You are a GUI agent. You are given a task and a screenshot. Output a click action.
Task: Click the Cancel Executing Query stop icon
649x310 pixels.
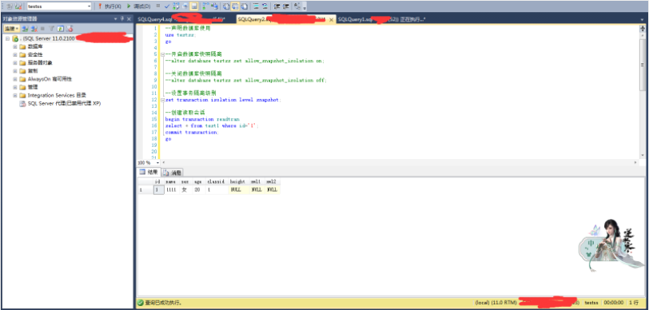click(158, 6)
